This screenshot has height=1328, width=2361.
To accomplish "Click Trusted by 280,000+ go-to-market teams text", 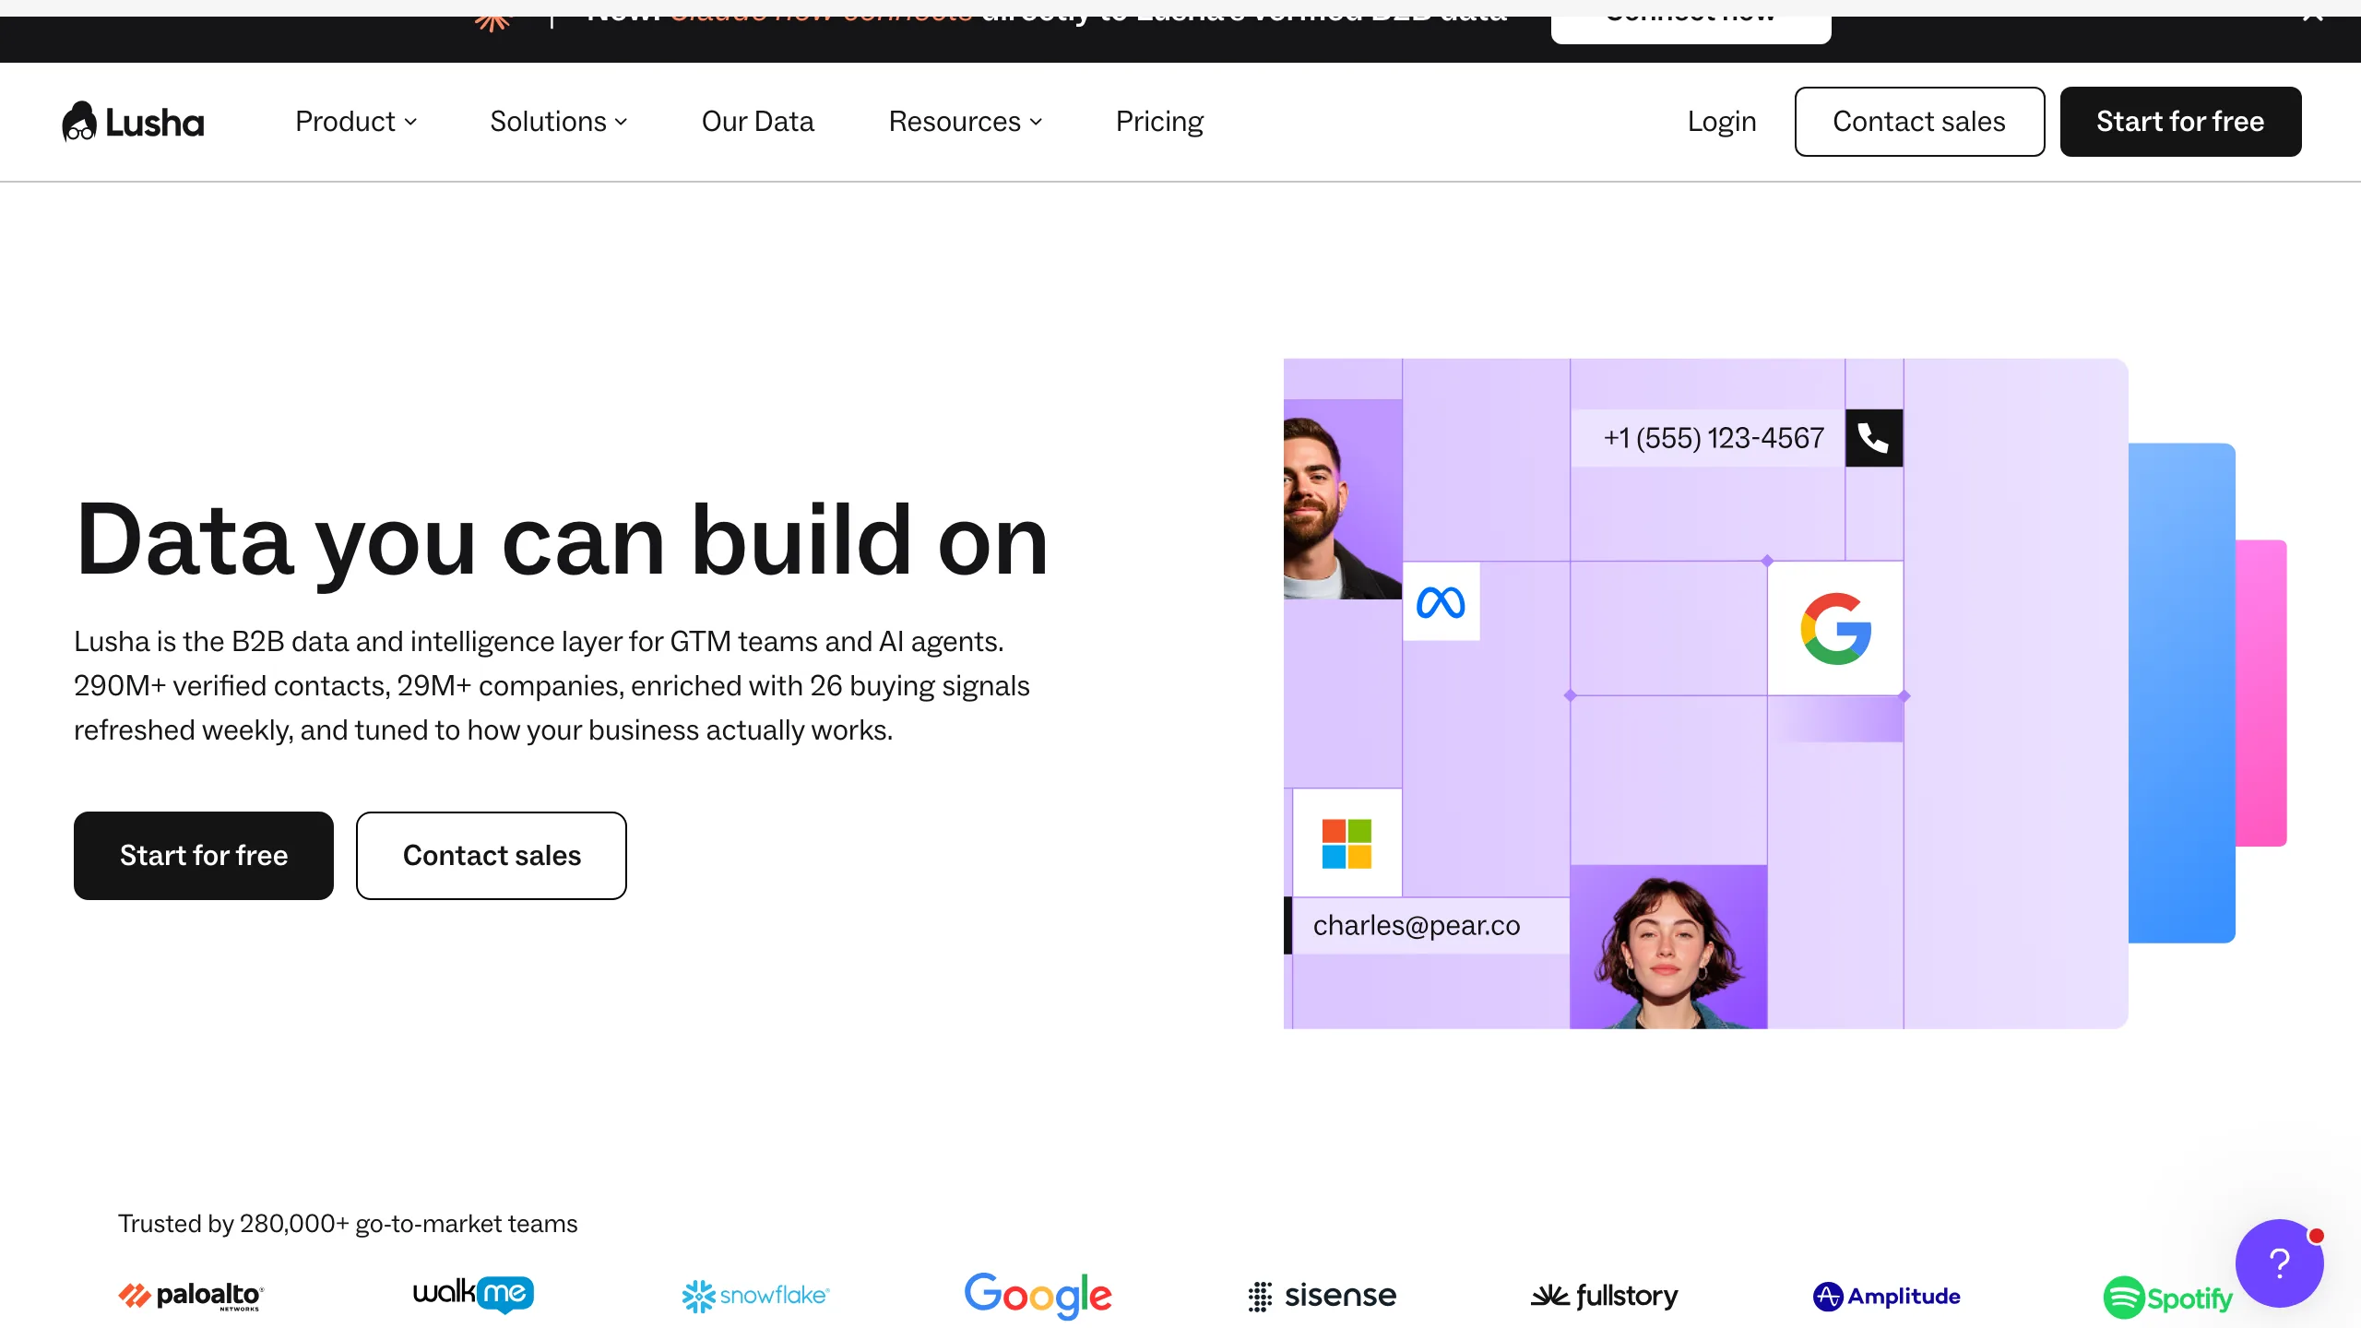I will pyautogui.click(x=348, y=1223).
